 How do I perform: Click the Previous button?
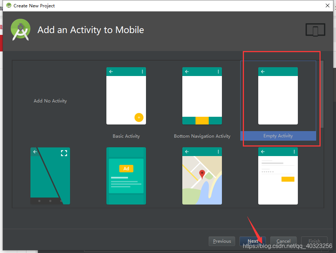(222, 241)
